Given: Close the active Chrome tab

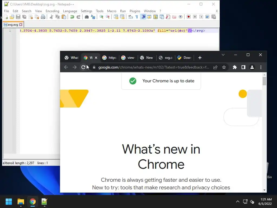Looking at the screenshot, I should tap(96, 58).
